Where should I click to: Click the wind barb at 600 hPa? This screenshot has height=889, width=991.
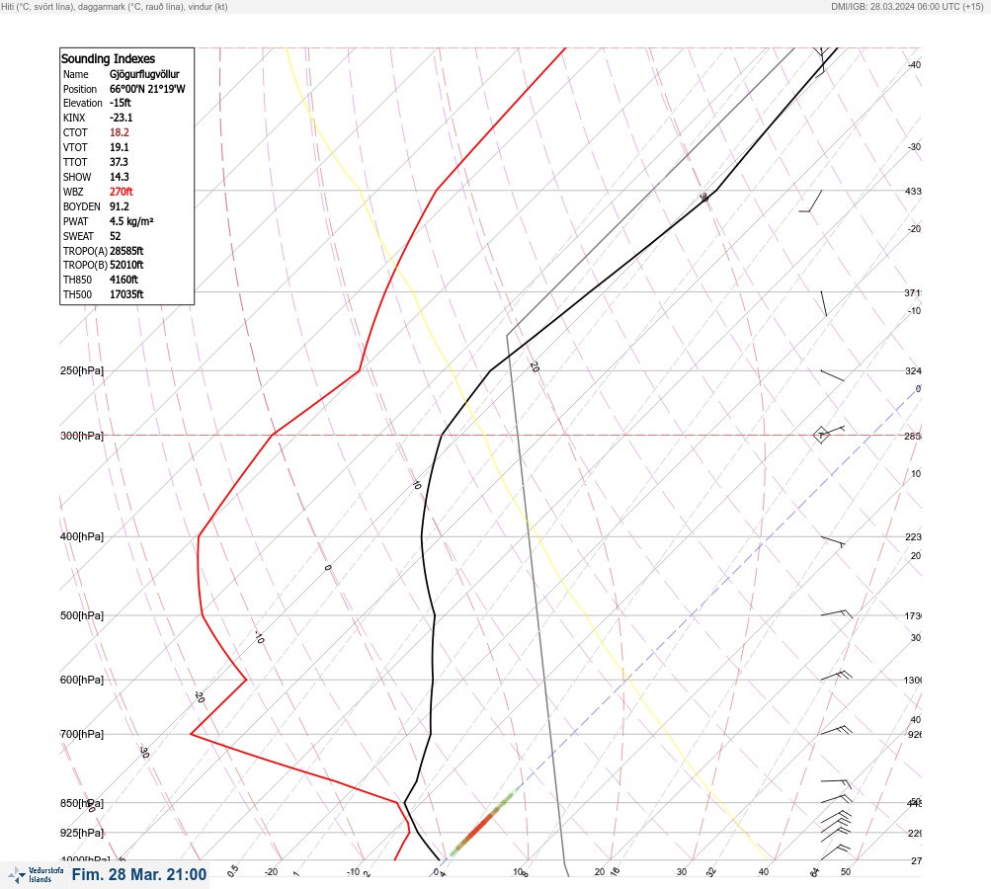tap(836, 676)
